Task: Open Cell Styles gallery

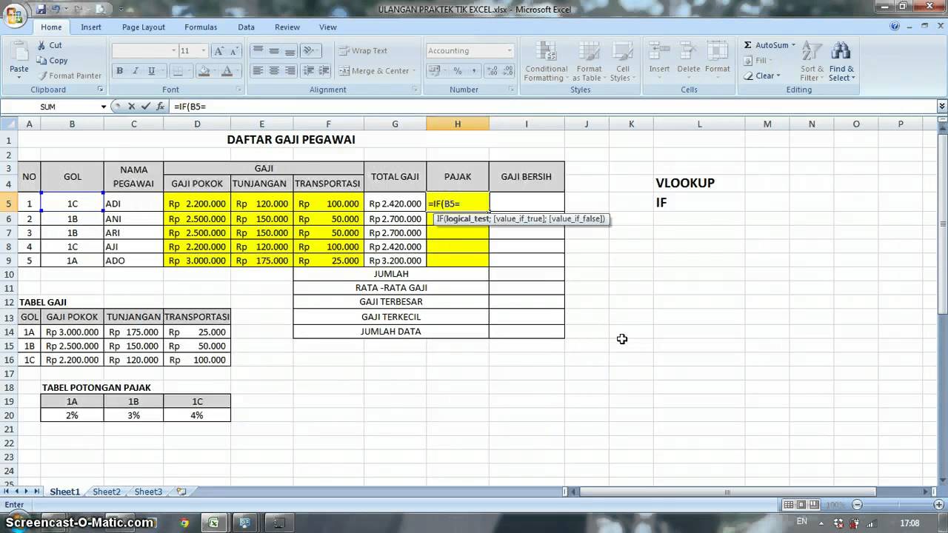Action: point(623,61)
